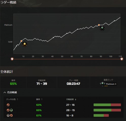Click the black mana icon in third row
126x121 pixels.
pyautogui.click(x=8, y=115)
